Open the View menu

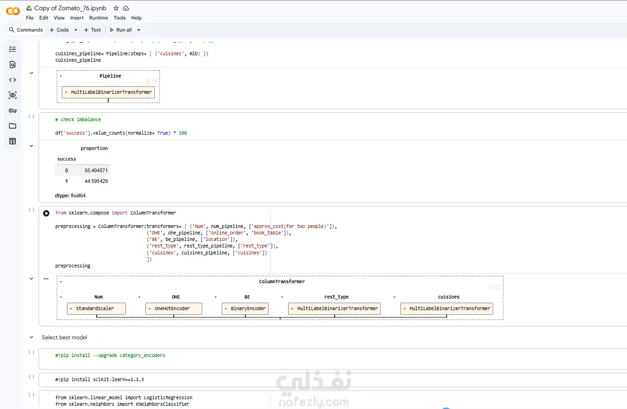59,18
